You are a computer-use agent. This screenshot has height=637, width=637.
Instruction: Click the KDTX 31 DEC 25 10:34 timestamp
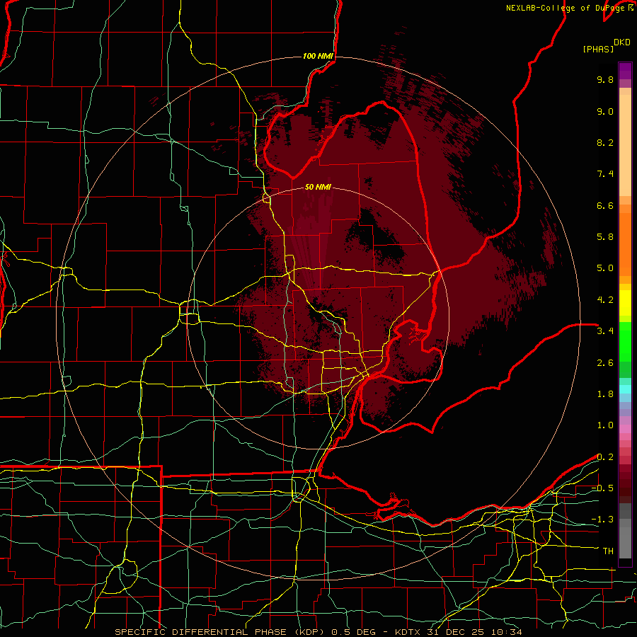pyautogui.click(x=459, y=632)
